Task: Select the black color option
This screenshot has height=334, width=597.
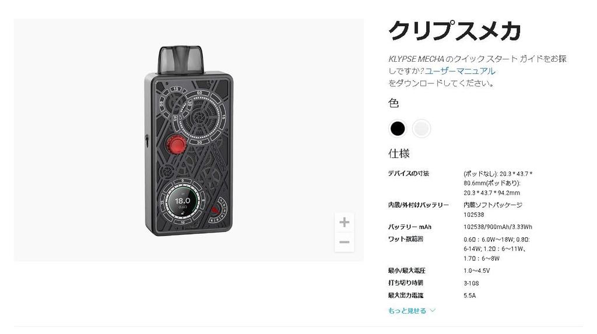Action: click(398, 128)
